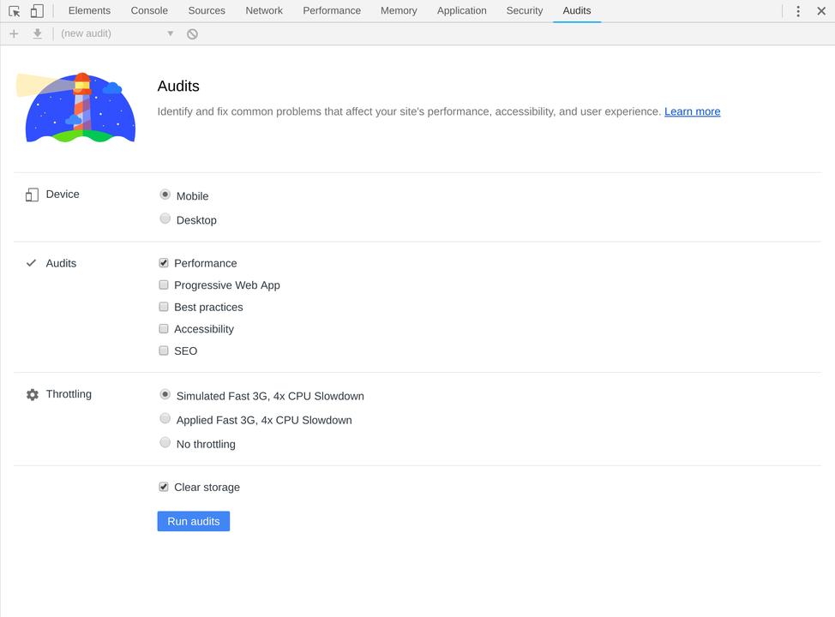This screenshot has width=835, height=617.
Task: Open the Sources tab
Action: point(207,10)
